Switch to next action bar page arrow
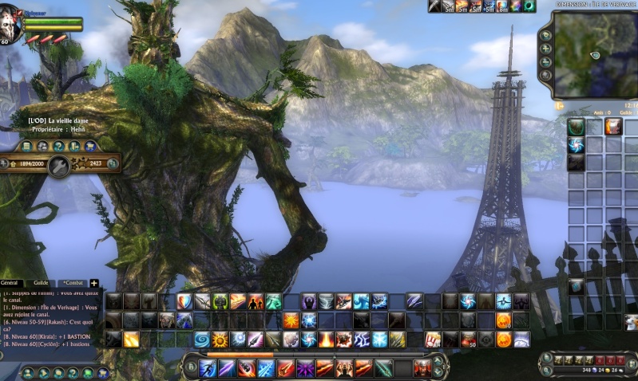This screenshot has width=638, height=381. coord(438,371)
